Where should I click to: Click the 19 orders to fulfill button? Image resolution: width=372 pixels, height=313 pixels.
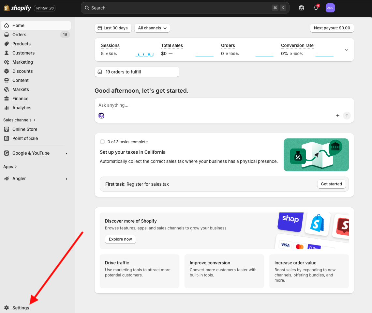pos(137,72)
